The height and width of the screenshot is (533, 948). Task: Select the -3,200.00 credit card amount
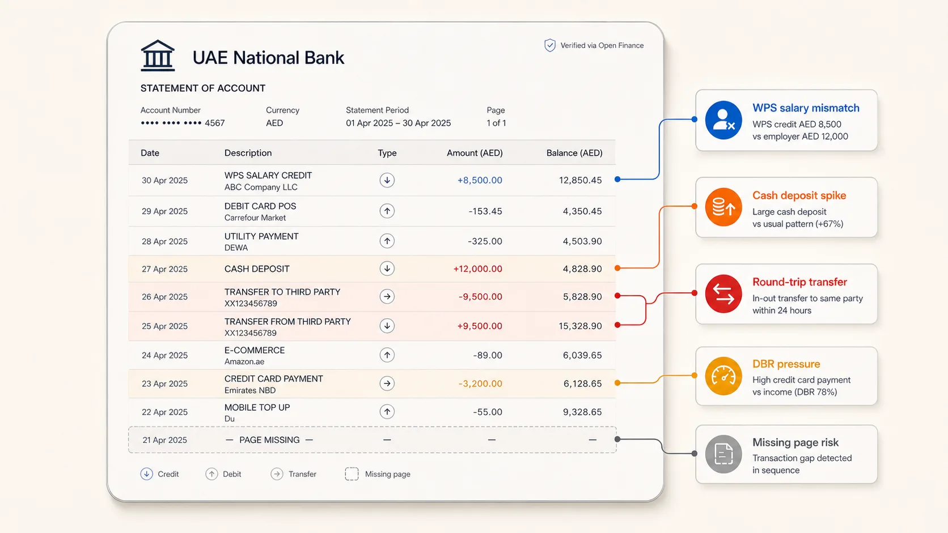click(480, 383)
